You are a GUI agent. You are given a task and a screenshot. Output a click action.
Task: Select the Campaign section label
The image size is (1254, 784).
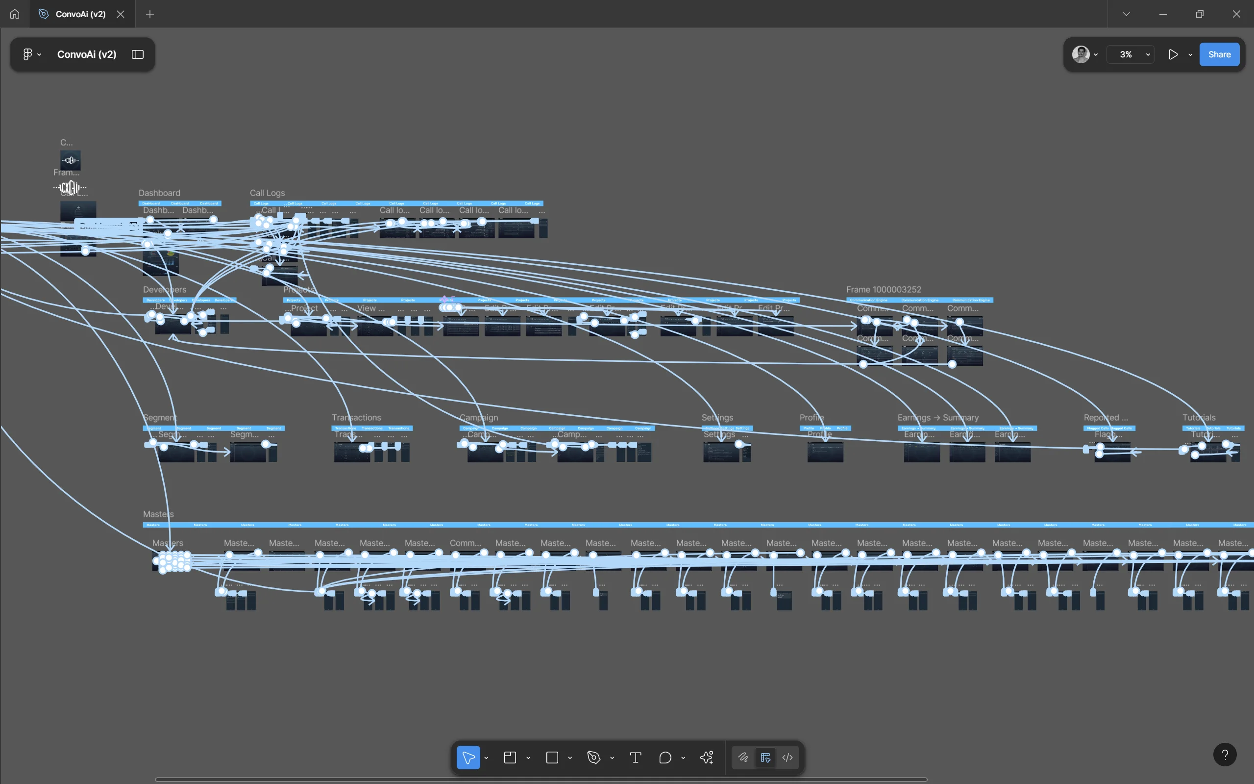[x=478, y=417]
